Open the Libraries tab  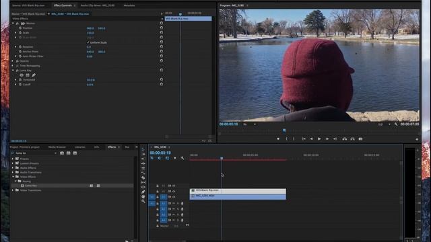(x=80, y=147)
